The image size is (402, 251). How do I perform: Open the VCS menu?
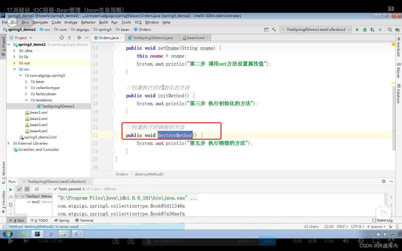coord(138,22)
